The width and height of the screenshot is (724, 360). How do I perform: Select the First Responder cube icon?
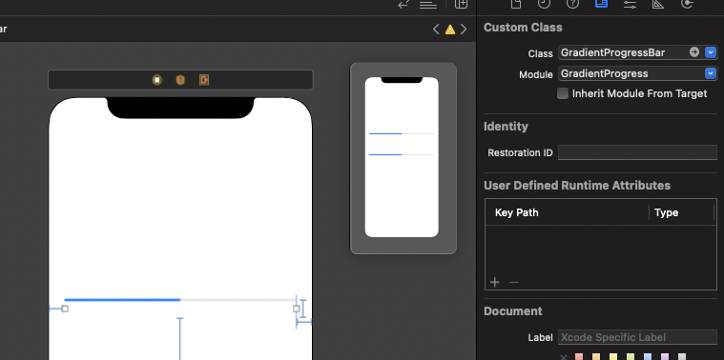pos(180,80)
